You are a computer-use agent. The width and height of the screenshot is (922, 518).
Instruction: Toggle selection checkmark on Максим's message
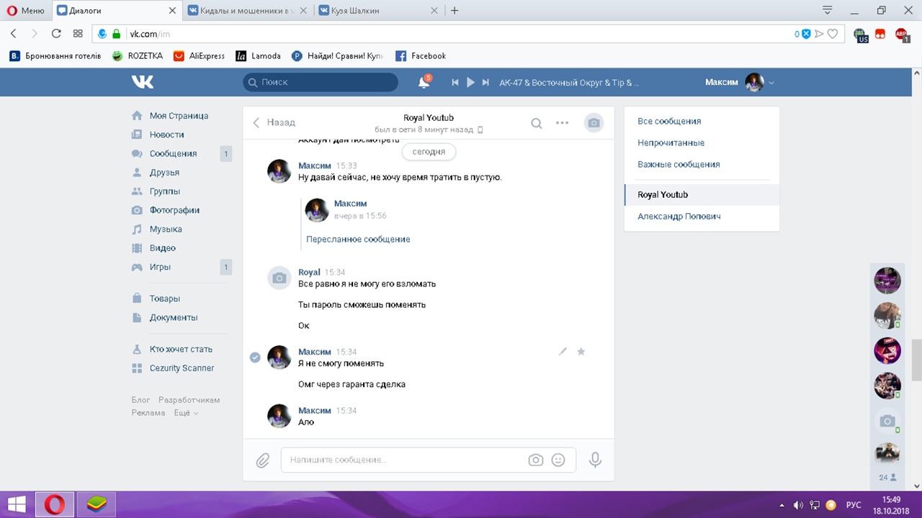tap(255, 358)
